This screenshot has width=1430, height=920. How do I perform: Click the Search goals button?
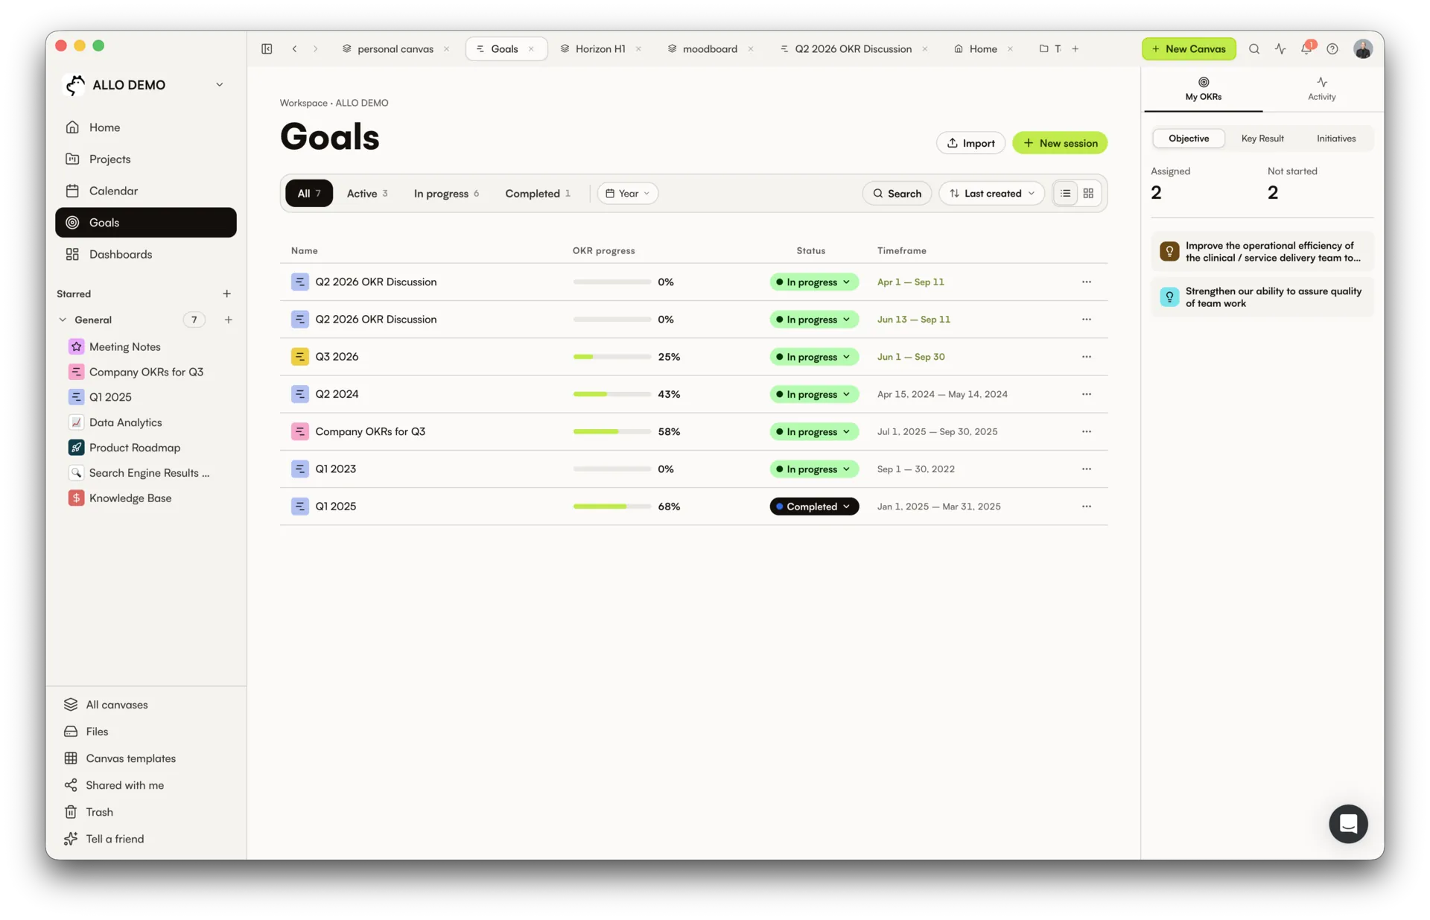tap(897, 194)
